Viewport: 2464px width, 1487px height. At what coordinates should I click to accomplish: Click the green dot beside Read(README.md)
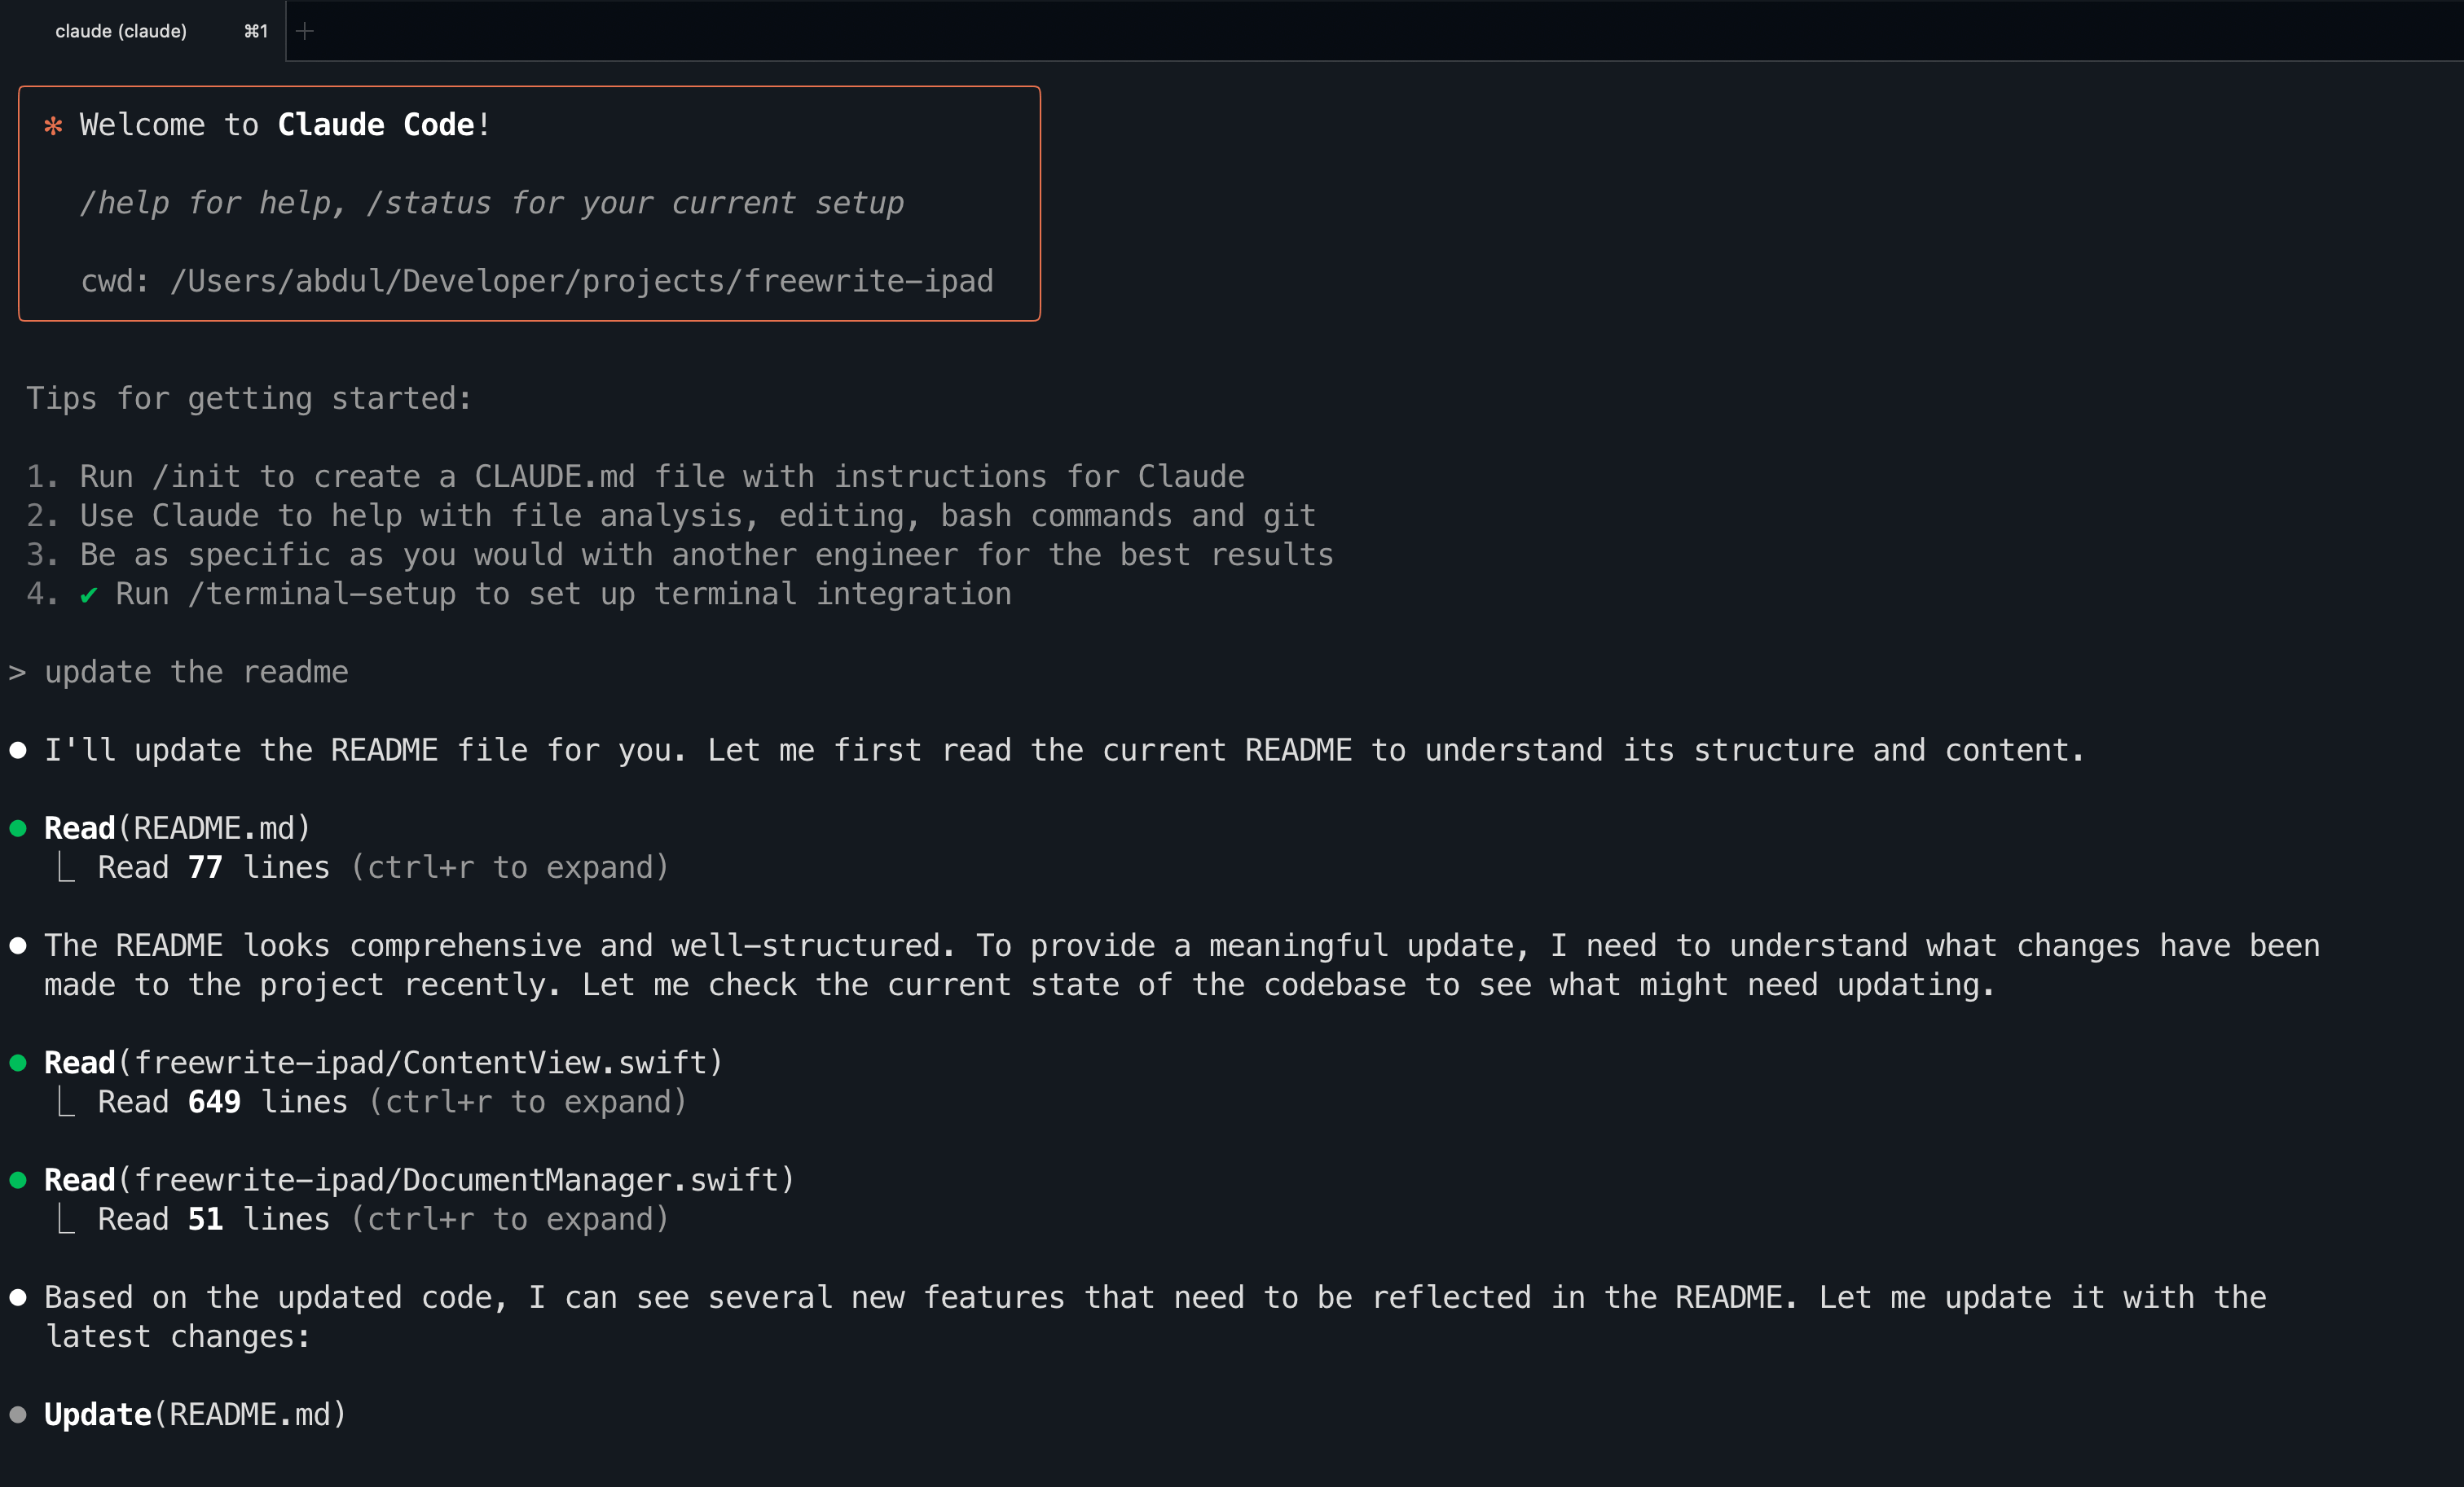(19, 827)
